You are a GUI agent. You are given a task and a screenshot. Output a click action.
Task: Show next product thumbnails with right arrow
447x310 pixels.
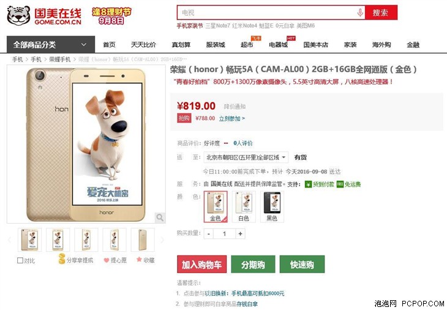(162, 240)
